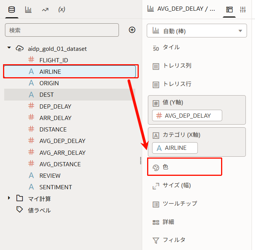Click AVG_DEP_DELAY pill in Y-axis values

click(x=187, y=115)
